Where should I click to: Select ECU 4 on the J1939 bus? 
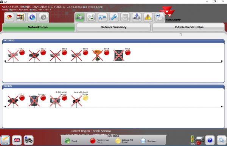click(76, 55)
